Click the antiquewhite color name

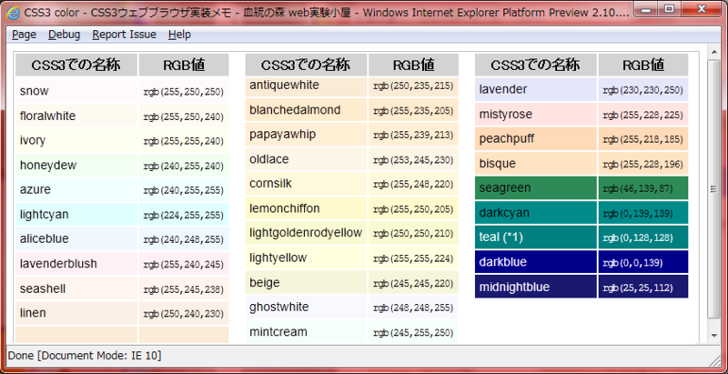tap(284, 85)
